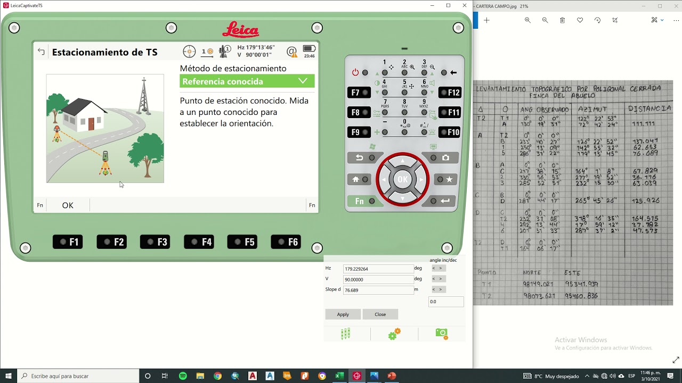The image size is (682, 383).
Task: Click the right arrow on the navigation pad
Action: pos(421,180)
